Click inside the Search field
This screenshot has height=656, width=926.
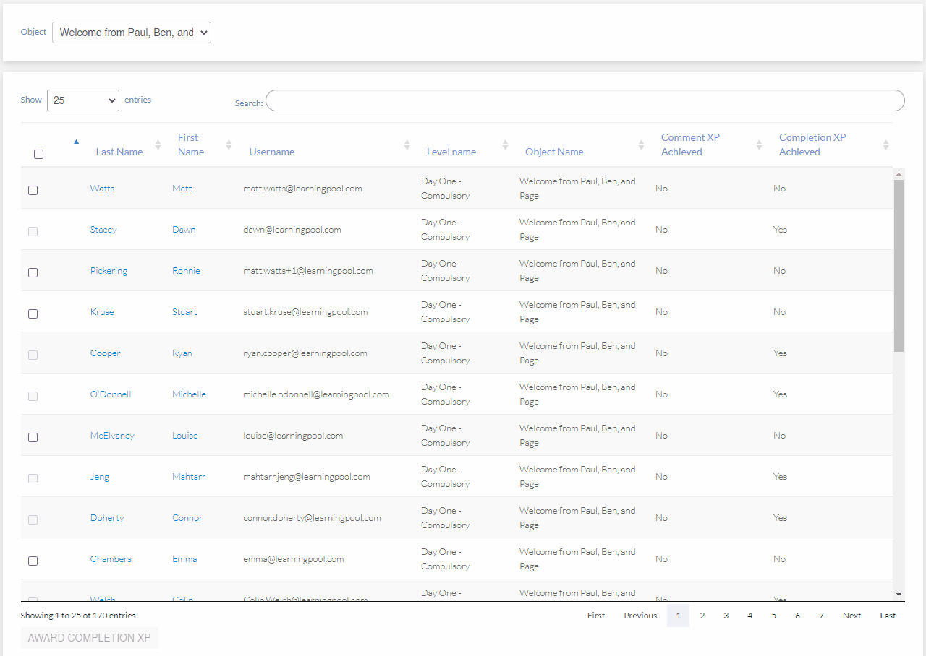[585, 100]
